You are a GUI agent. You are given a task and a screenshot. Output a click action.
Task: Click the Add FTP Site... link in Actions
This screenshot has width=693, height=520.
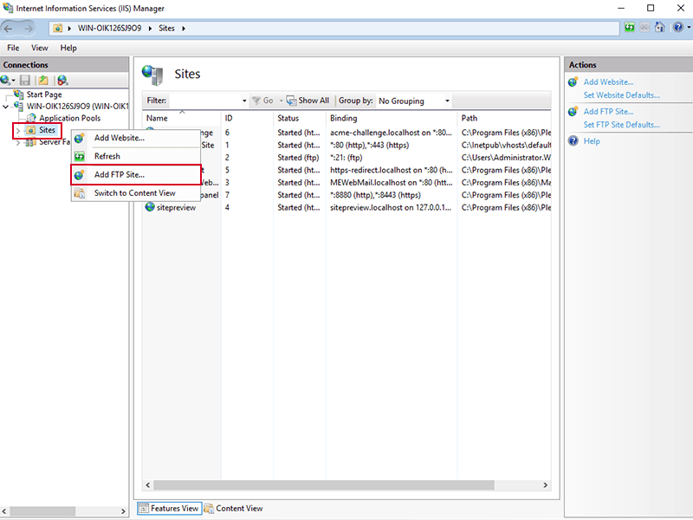608,112
